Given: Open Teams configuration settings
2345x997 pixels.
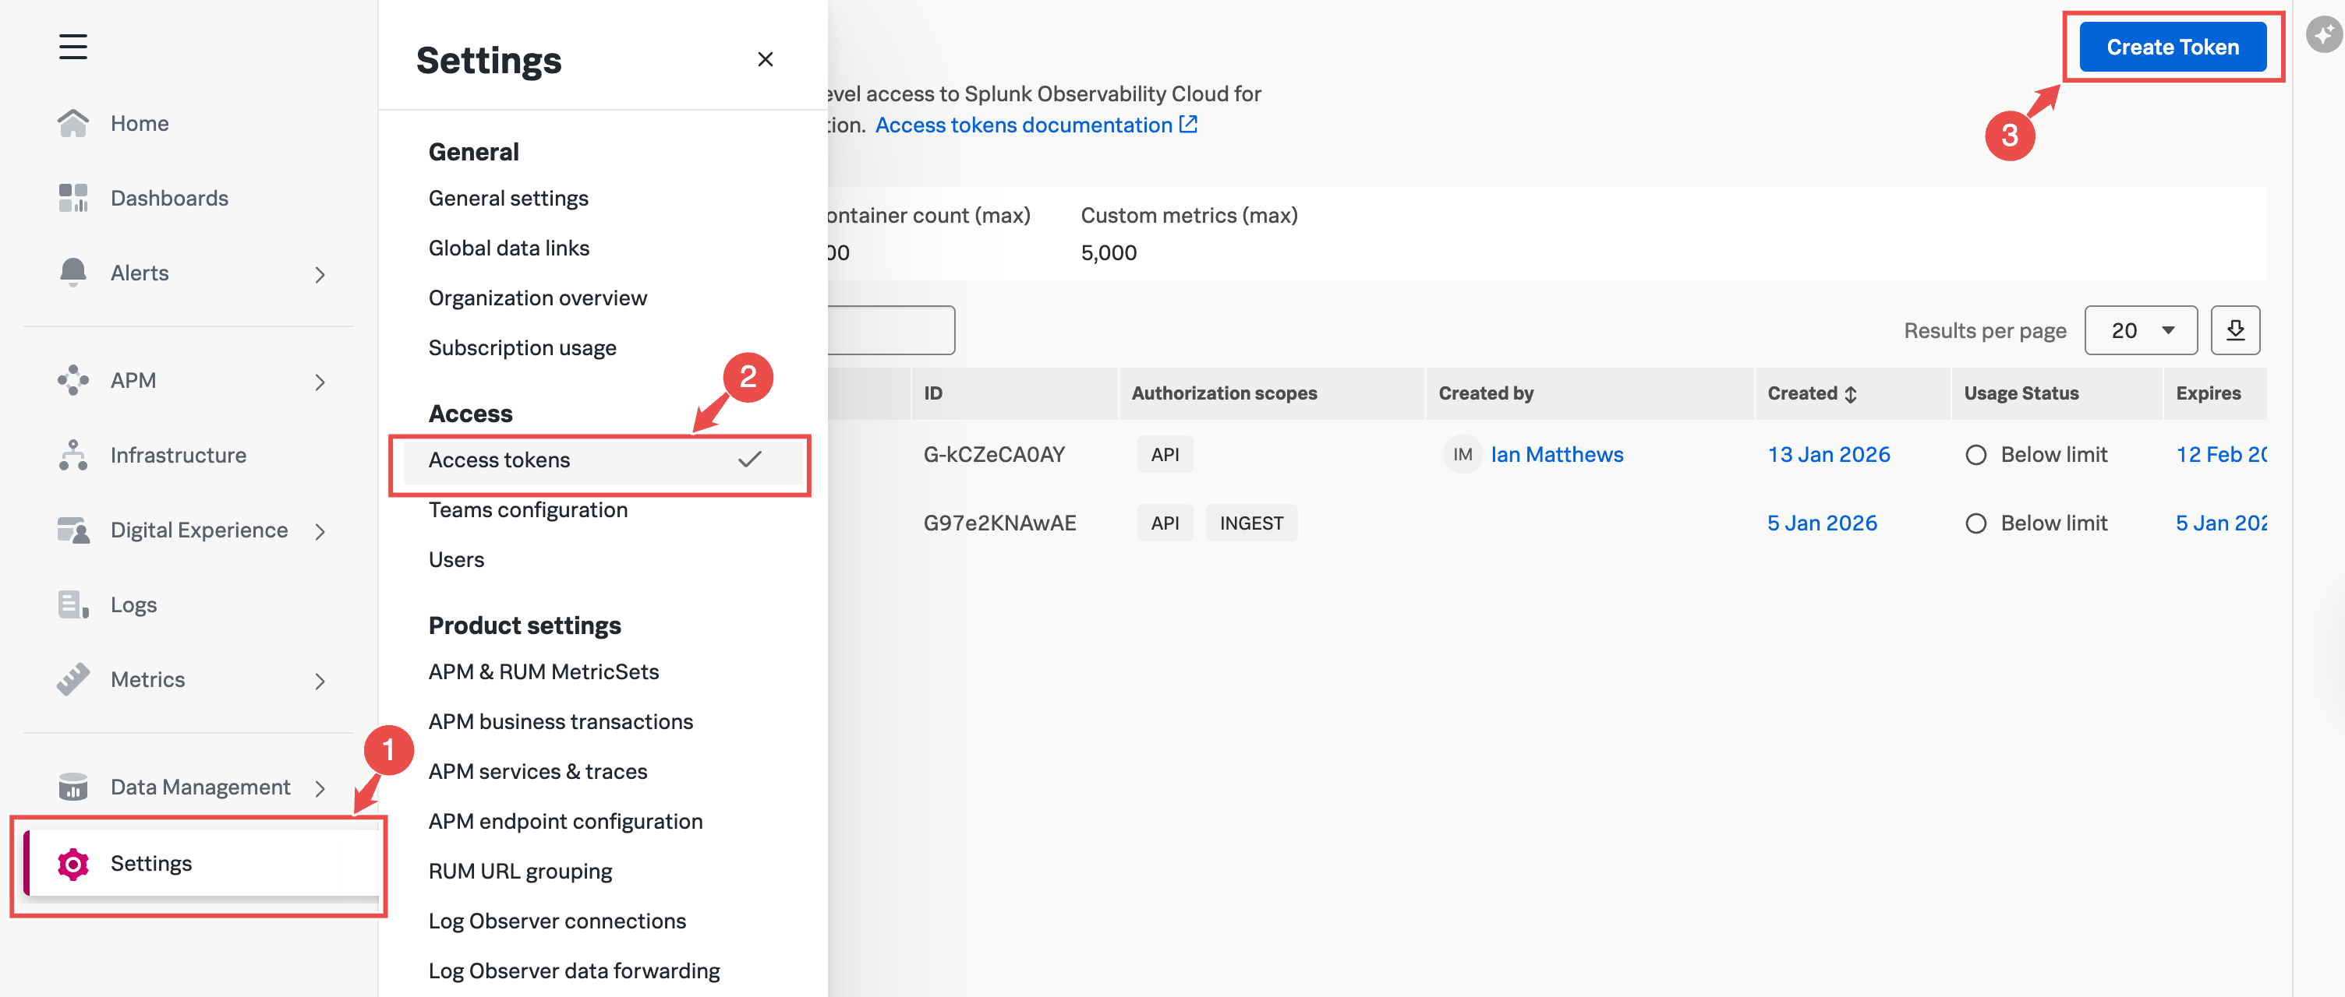Looking at the screenshot, I should pyautogui.click(x=528, y=509).
